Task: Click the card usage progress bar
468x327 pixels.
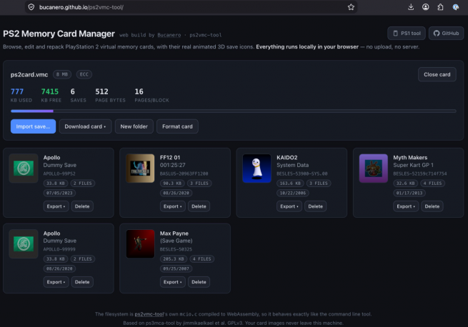Action: coord(234,111)
